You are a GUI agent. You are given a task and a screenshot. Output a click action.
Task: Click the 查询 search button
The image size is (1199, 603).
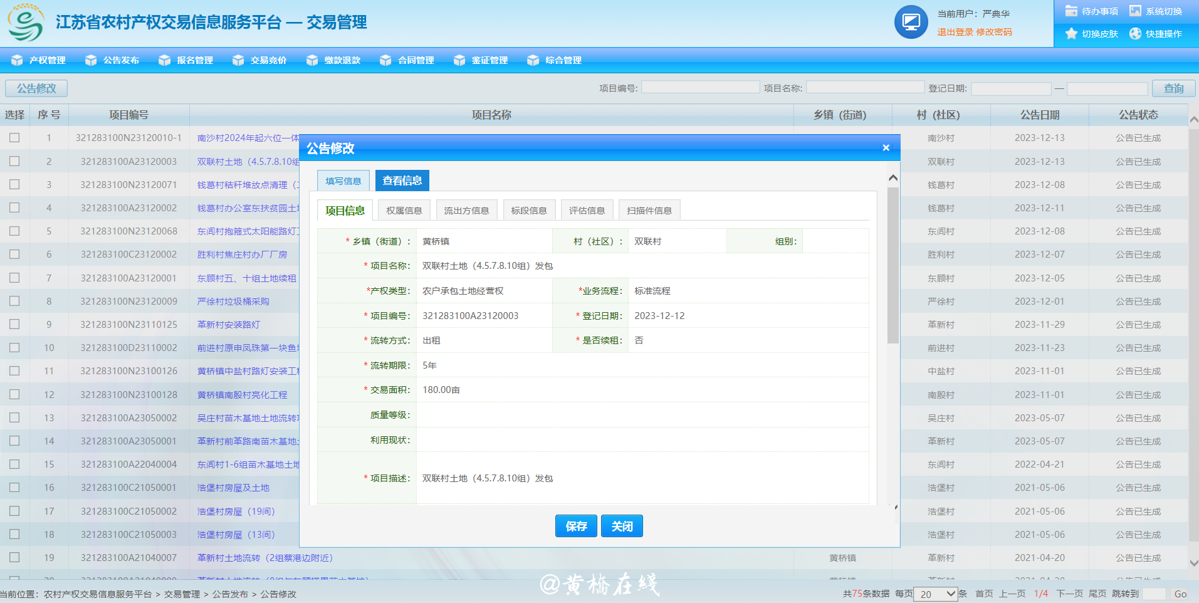(1173, 88)
